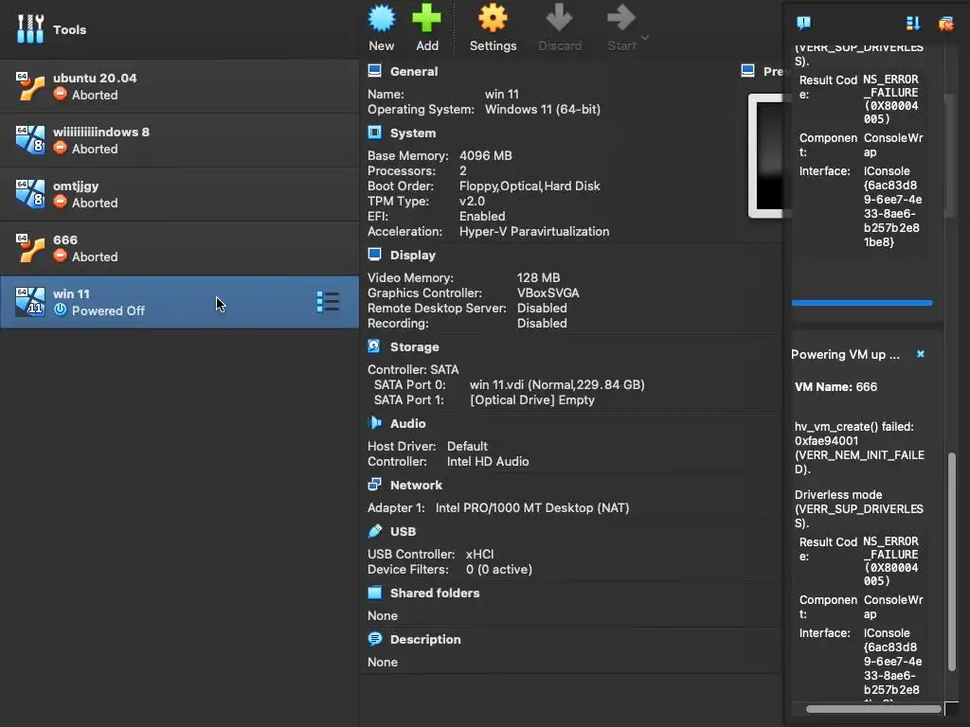Click the System section chip icon
970x727 pixels.
coord(374,133)
